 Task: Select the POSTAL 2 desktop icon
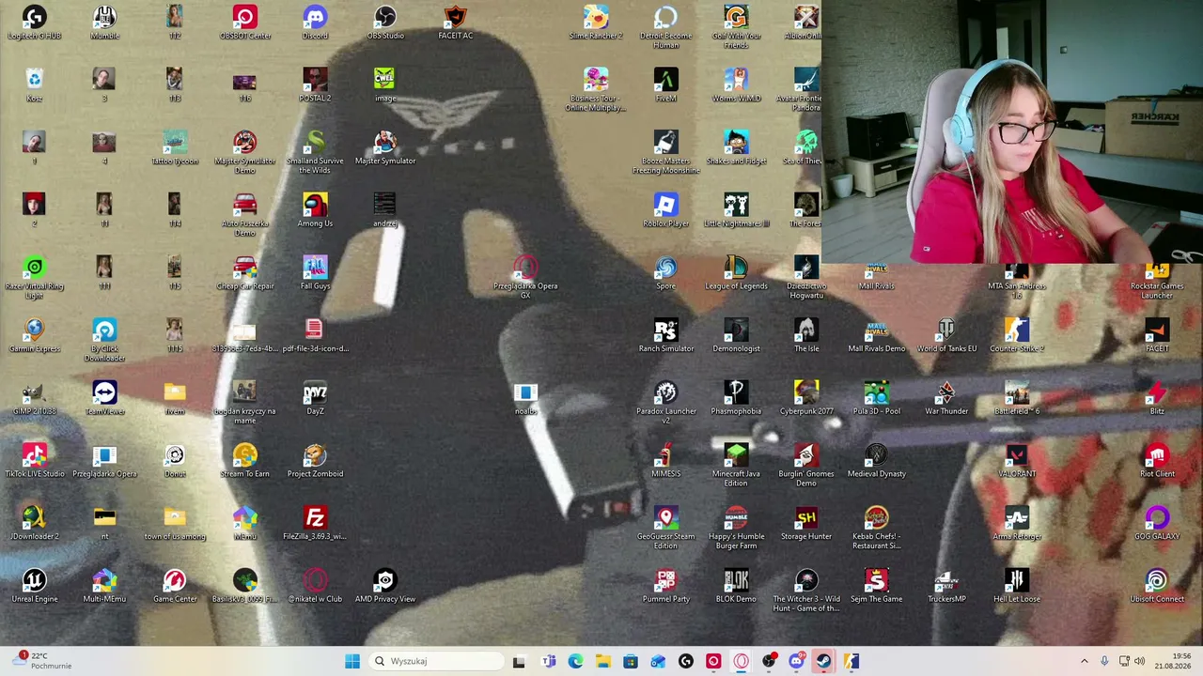315,85
